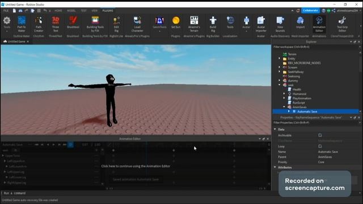This screenshot has height=204, width=363.
Task: Expand the Automatic Save keyframe sequence
Action: (289, 111)
